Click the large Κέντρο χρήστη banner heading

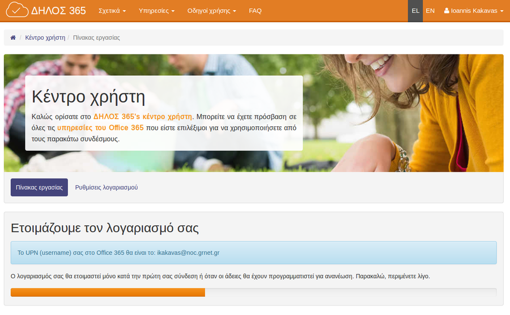(x=88, y=96)
